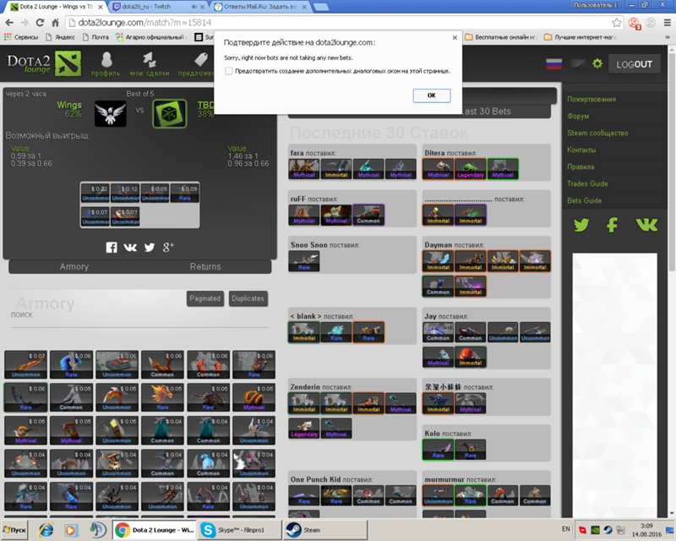Open Яндекс bookmark in bookmarks bar

click(x=60, y=37)
